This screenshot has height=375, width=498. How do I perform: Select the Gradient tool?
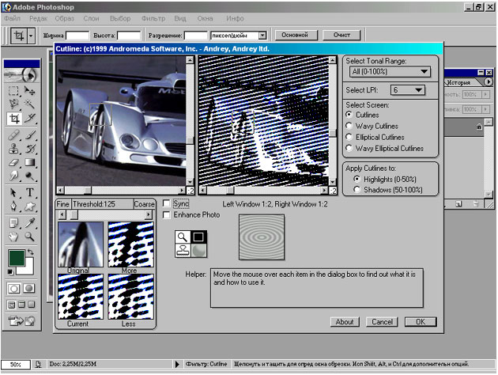click(x=29, y=162)
